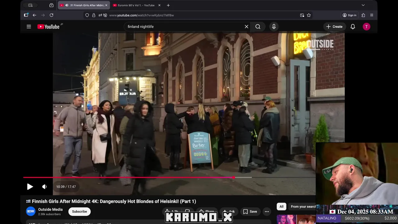Mute the video volume
This screenshot has width=398, height=224.
[44, 187]
